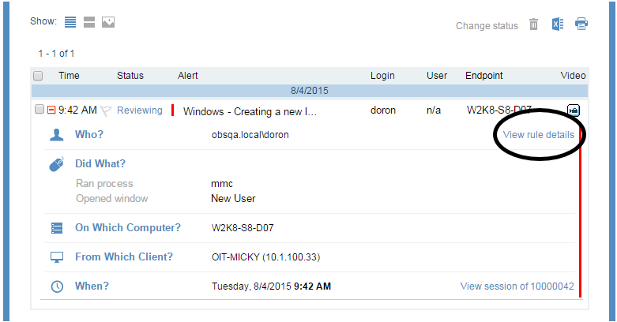Export alerts to Excel icon
The height and width of the screenshot is (322, 617).
pyautogui.click(x=558, y=24)
